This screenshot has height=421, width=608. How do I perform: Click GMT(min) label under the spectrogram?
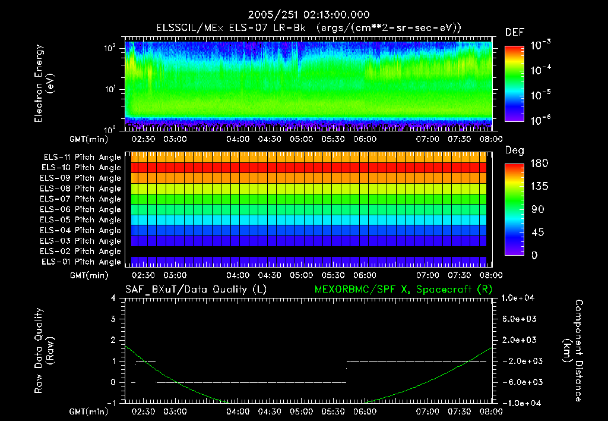pos(89,139)
